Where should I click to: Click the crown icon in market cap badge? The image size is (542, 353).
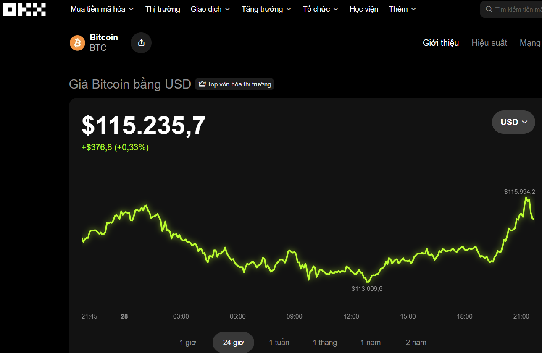(202, 84)
